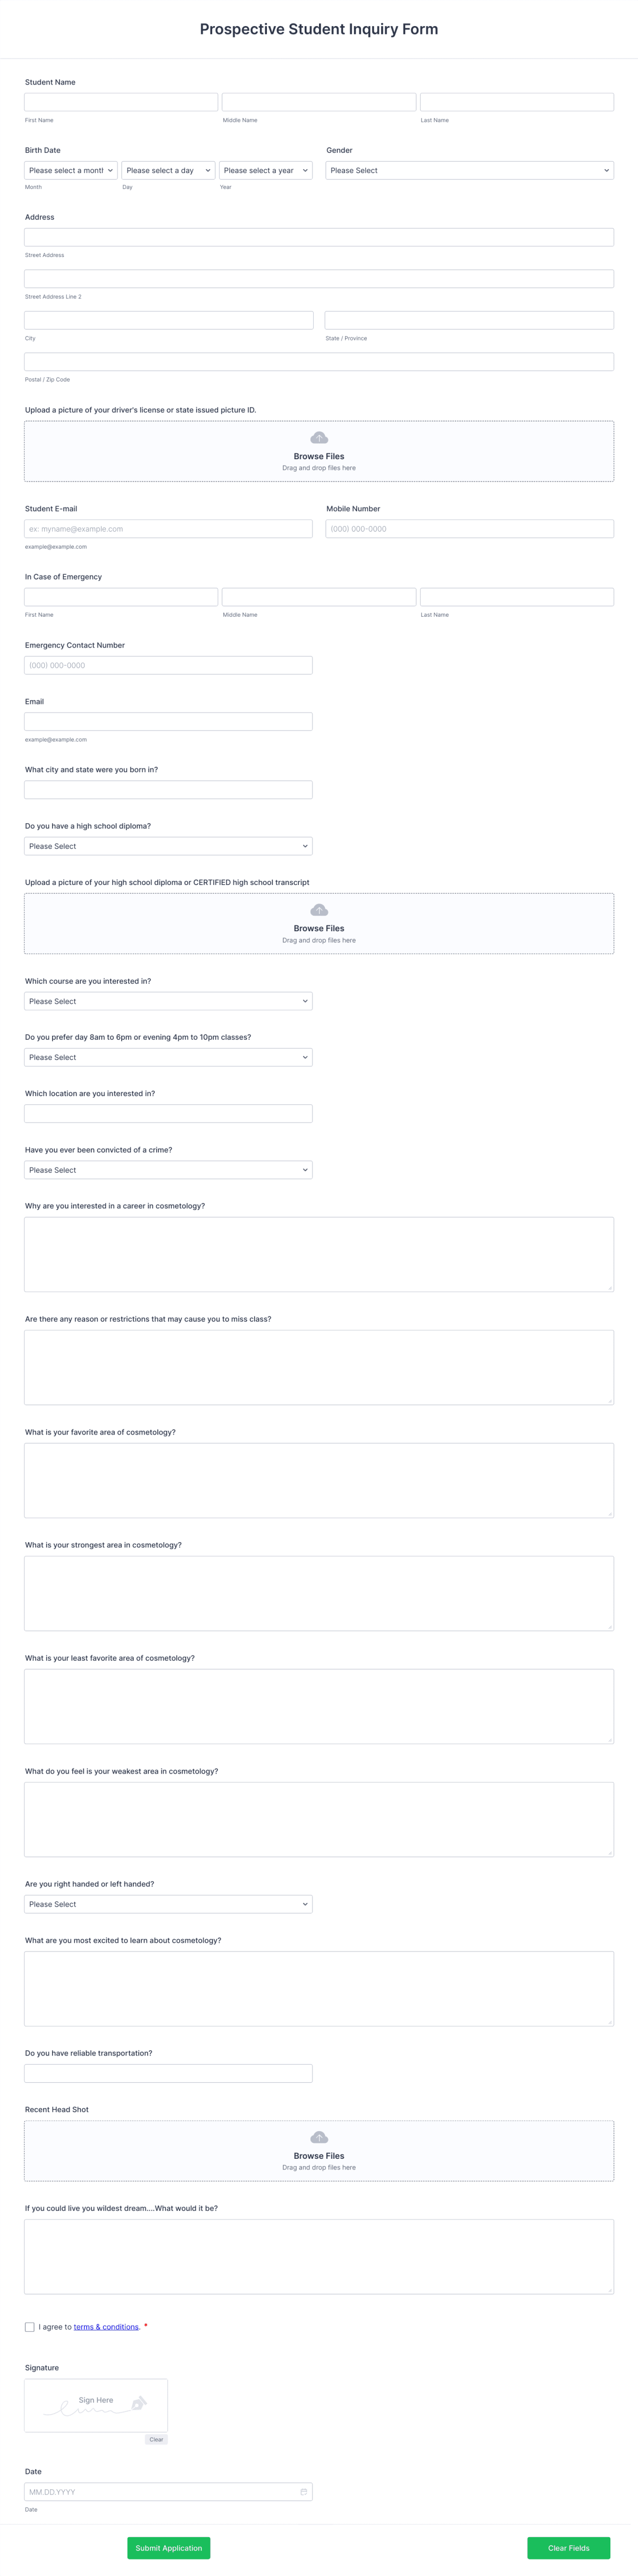Open the high school diploma dropdown
638x2576 pixels.
pyautogui.click(x=167, y=845)
